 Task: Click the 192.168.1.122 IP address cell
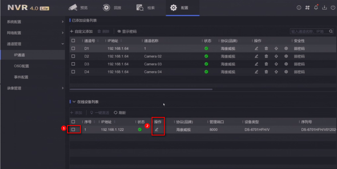pyautogui.click(x=112, y=130)
